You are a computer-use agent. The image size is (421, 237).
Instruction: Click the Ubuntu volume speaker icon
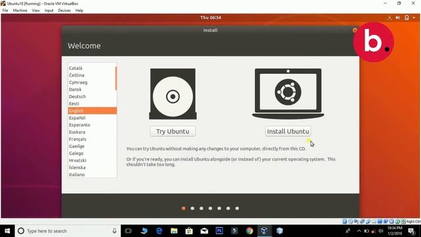(x=398, y=18)
